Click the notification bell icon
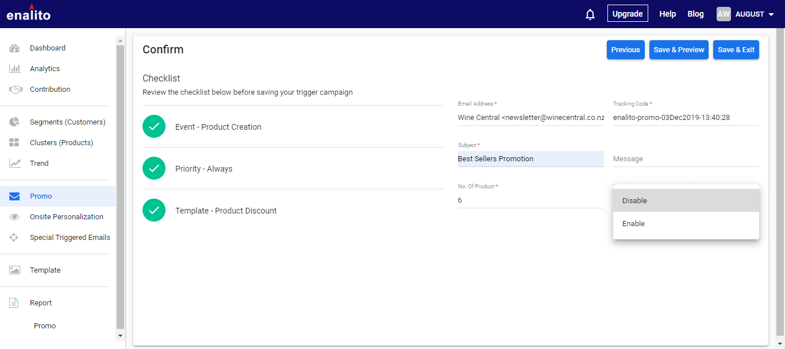This screenshot has height=349, width=785. pyautogui.click(x=590, y=14)
